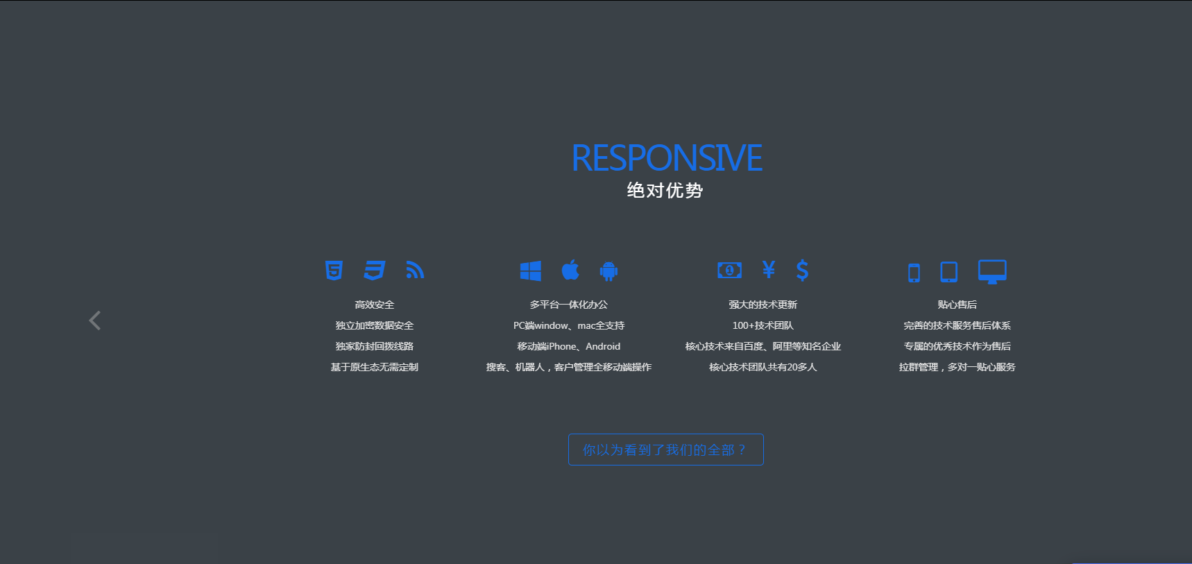Click the Android robot icon
The image size is (1192, 564).
click(608, 271)
